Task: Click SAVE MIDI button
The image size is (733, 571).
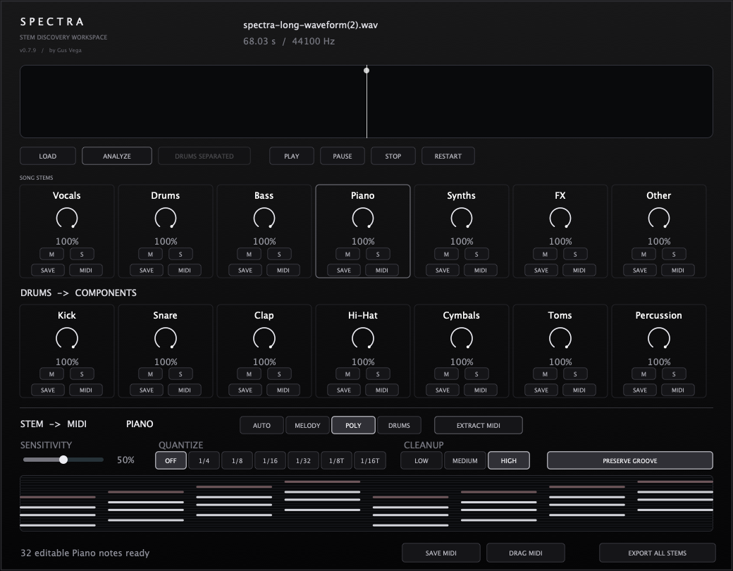Action: click(x=441, y=553)
